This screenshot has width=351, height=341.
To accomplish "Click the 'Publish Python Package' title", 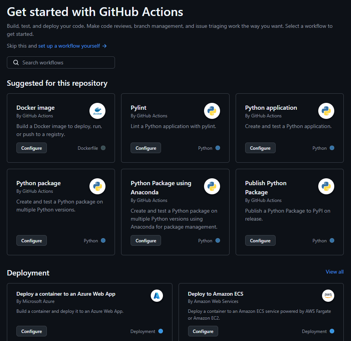I will [266, 188].
